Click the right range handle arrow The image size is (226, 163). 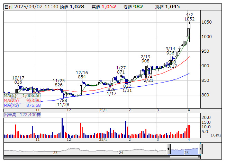tap(200, 149)
